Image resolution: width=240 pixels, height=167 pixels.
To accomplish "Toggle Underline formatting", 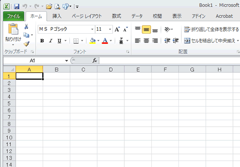I will pyautogui.click(x=59, y=41).
